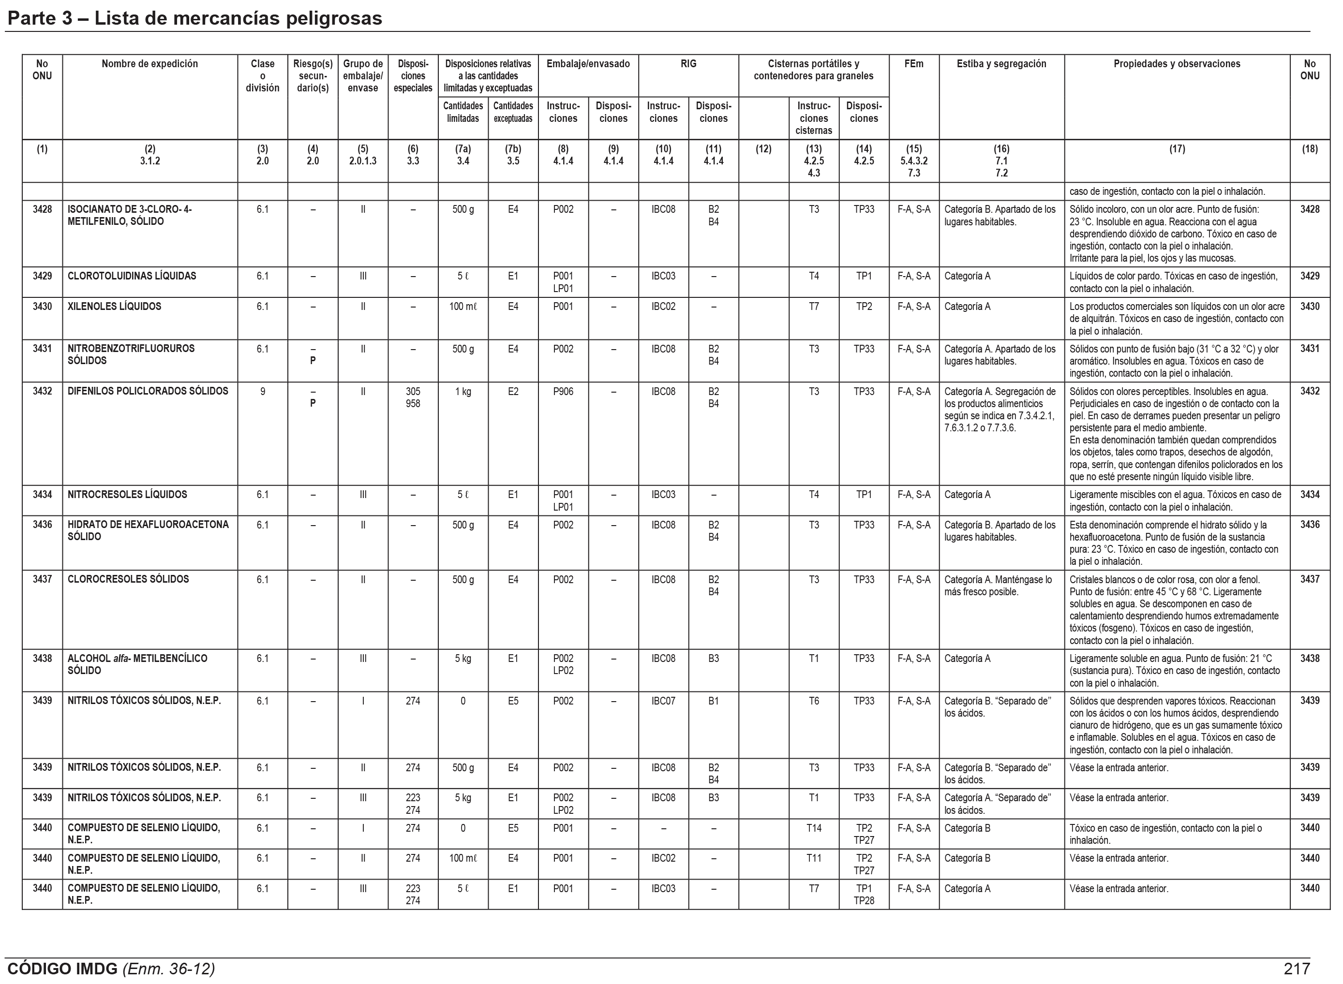Viewport: 1343px width, 984px height.
Task: Click 'P906' packing instruction cell
Action: [x=563, y=391]
